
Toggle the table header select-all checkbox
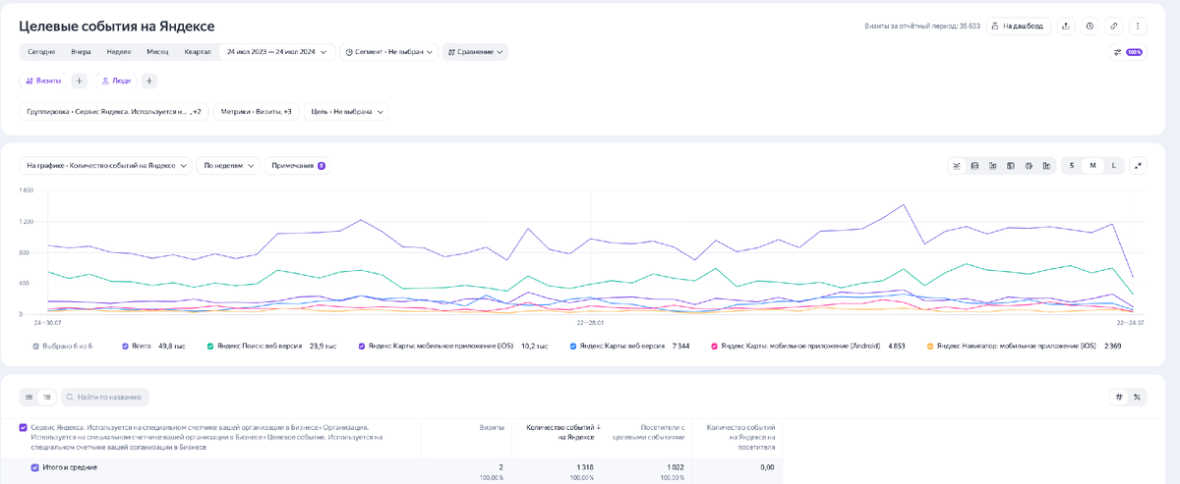[x=24, y=427]
